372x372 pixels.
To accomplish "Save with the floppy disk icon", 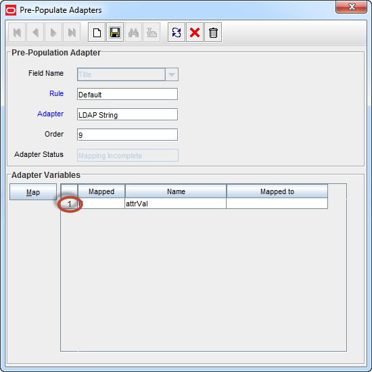I will tap(115, 32).
